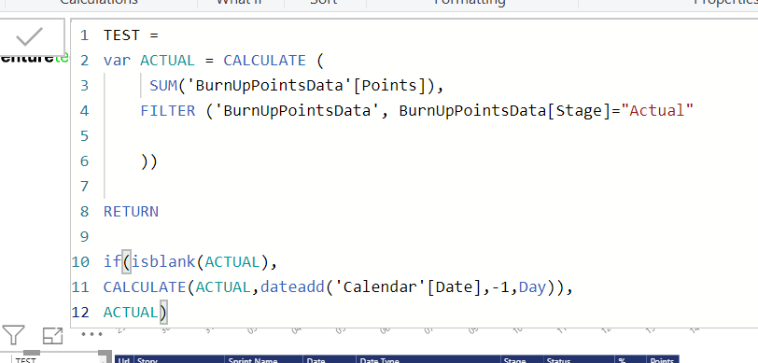Click Day keyword on line 11
This screenshot has height=363, width=758.
click(532, 287)
